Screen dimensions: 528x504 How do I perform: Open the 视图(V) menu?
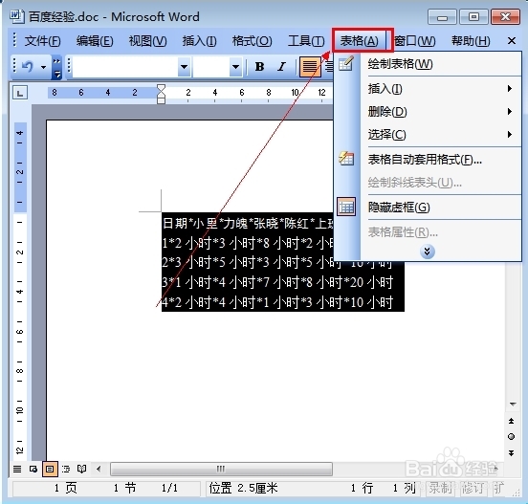click(x=148, y=41)
